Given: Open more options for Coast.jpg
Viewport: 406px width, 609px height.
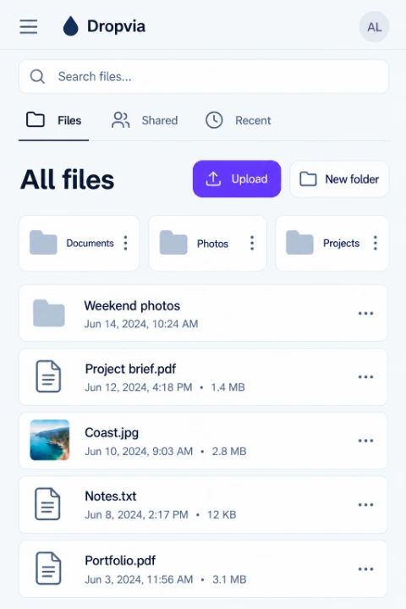Looking at the screenshot, I should [x=365, y=441].
